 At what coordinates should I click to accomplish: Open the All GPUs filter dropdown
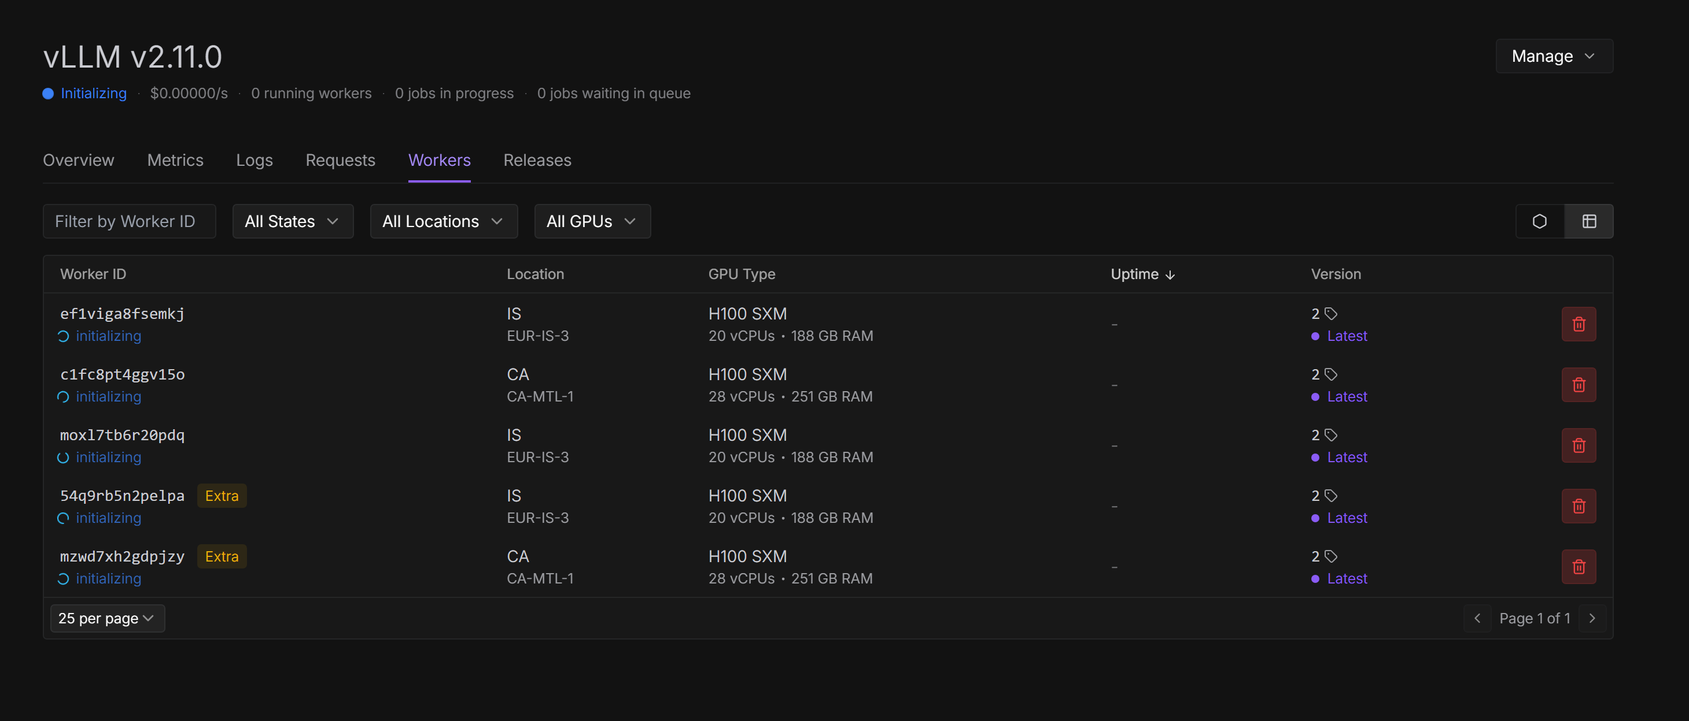[591, 221]
